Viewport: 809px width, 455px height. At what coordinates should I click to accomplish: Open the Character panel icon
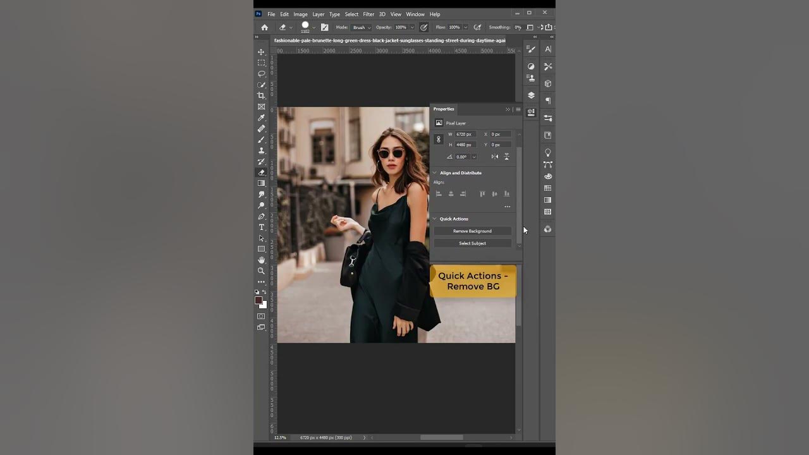point(548,49)
